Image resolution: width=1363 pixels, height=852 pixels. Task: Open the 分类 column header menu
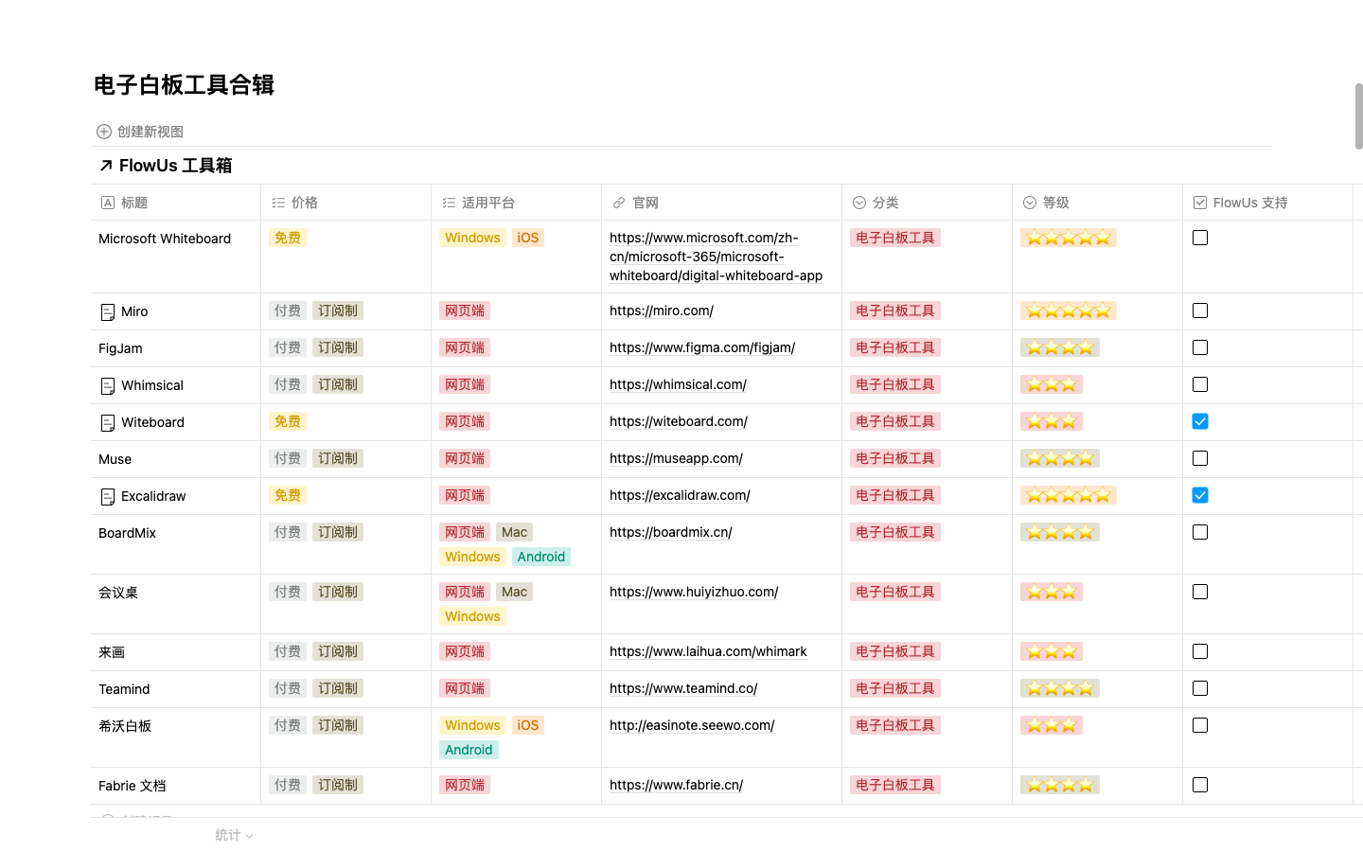click(x=928, y=203)
